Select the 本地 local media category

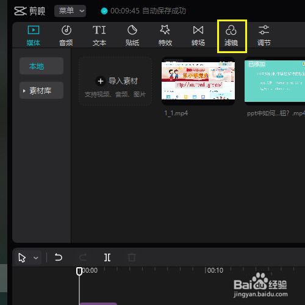41,66
